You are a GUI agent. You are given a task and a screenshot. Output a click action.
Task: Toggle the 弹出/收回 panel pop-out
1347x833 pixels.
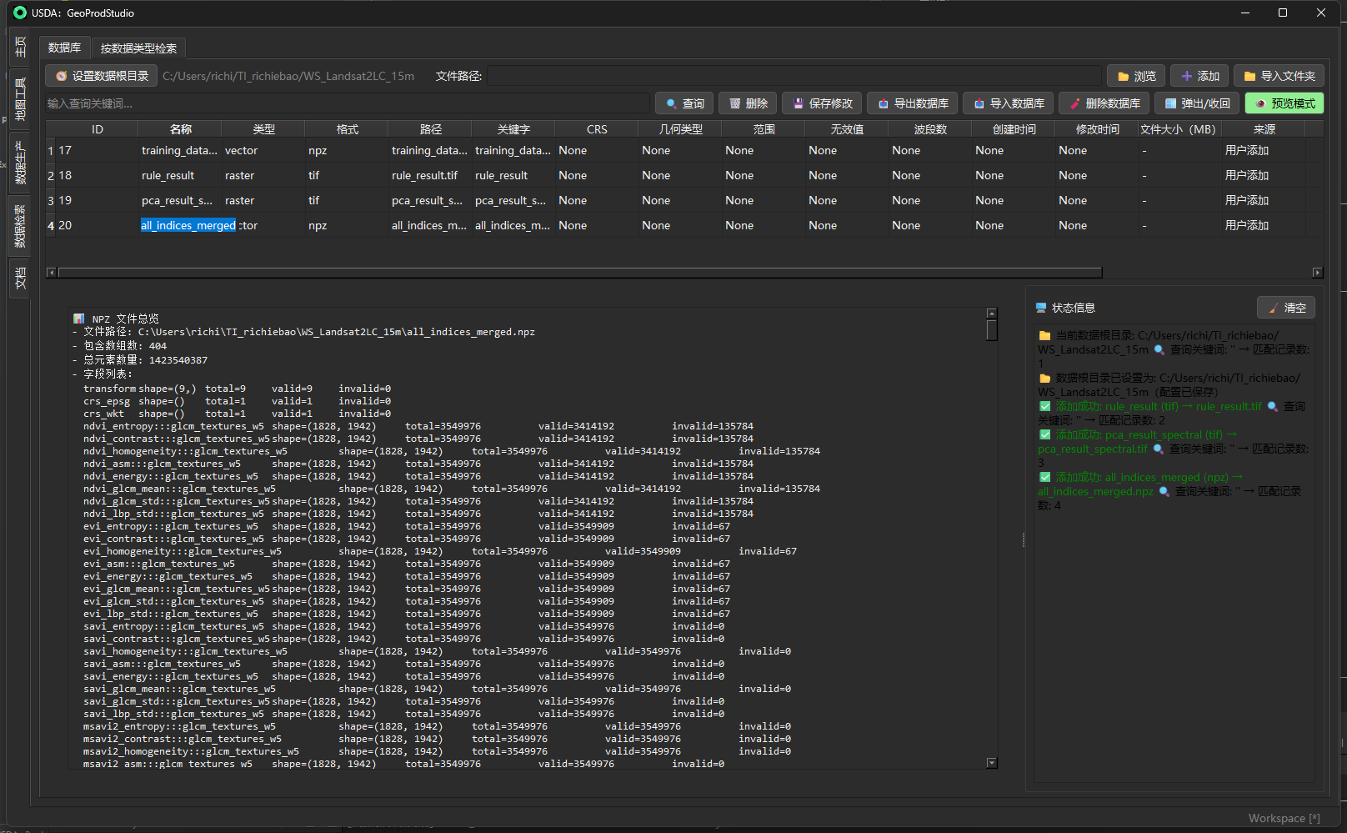click(1196, 103)
